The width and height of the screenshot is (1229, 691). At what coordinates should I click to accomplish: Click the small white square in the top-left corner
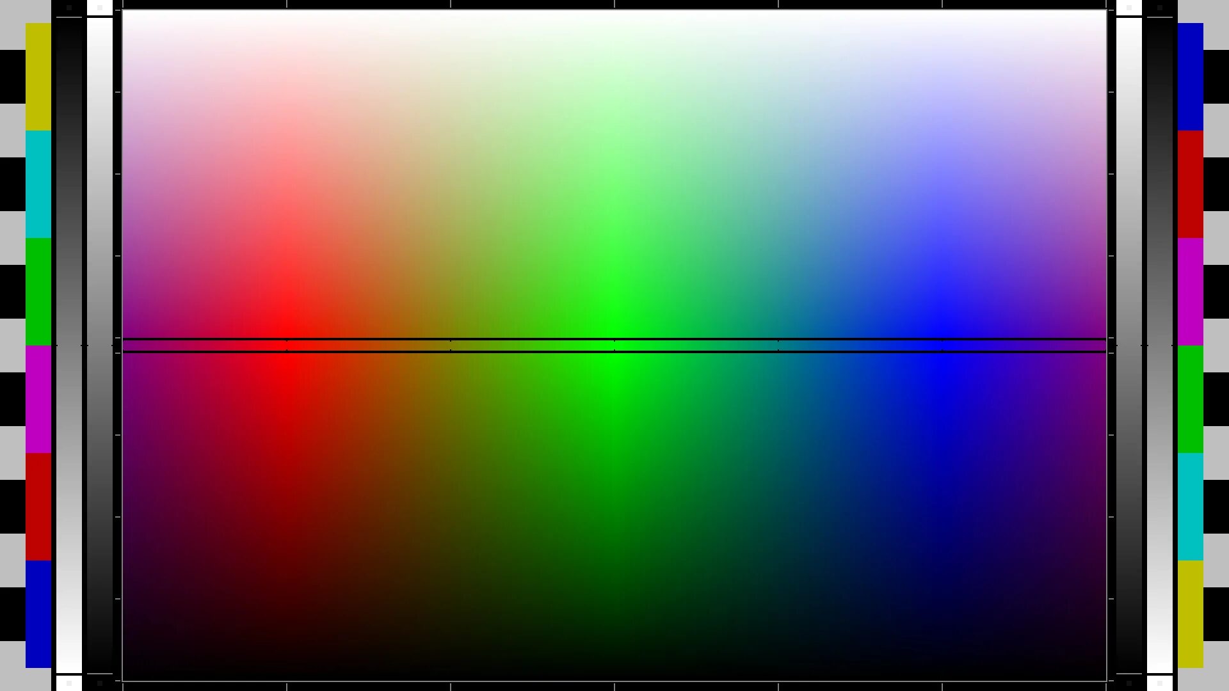(x=99, y=8)
